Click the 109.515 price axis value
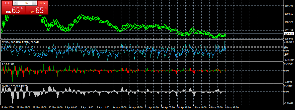Viewport: 295px width, 111px height. click(289, 14)
